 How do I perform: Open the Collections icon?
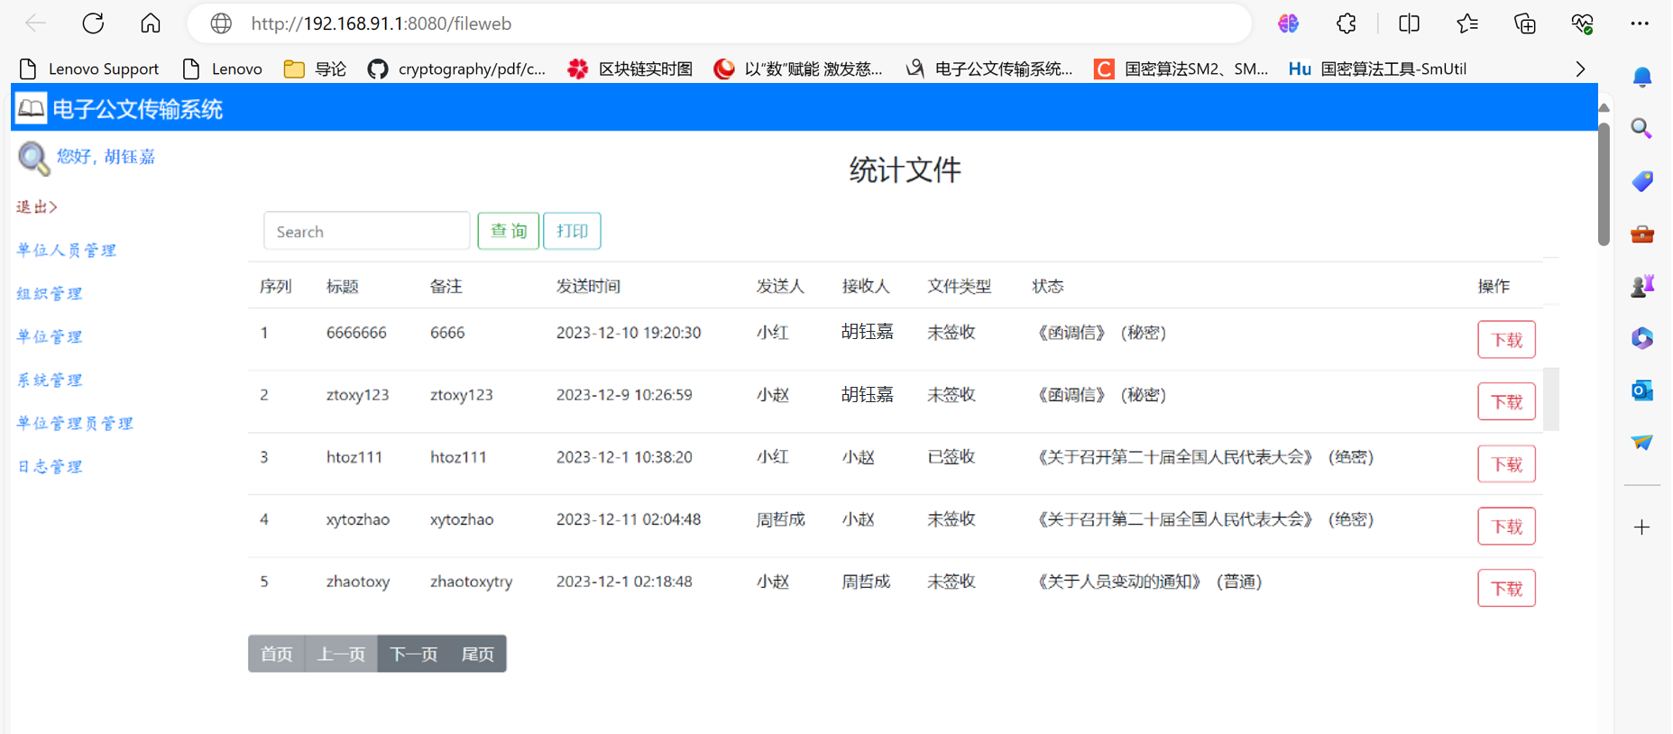point(1525,23)
